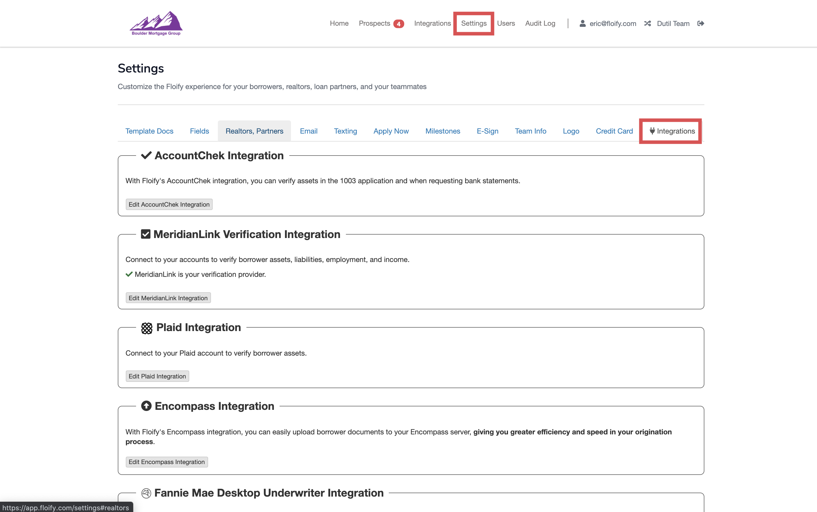Viewport: 817px width, 512px height.
Task: Open Audit Log in the top navigation
Action: click(540, 23)
